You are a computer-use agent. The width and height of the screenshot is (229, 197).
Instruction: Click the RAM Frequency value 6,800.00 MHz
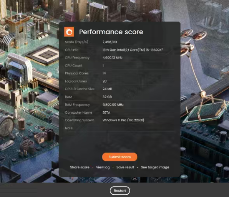[113, 105]
